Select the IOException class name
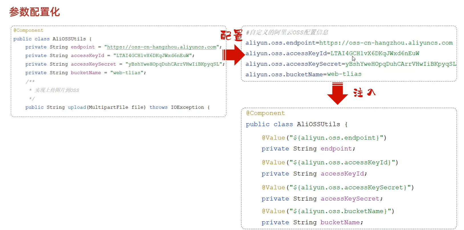The width and height of the screenshot is (464, 230). pyautogui.click(x=187, y=107)
